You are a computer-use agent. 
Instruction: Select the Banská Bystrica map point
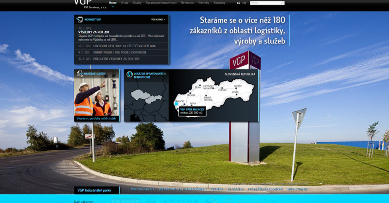[x=206, y=96]
